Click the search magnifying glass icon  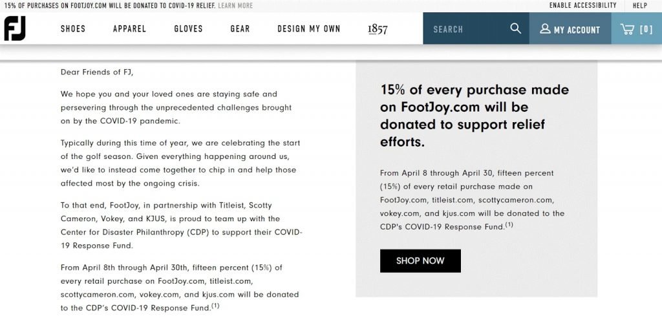[x=515, y=28]
